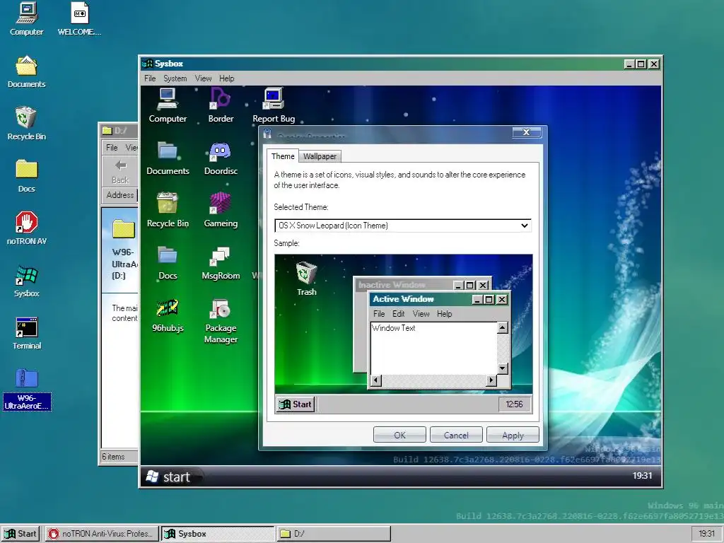The image size is (724, 543).
Task: Launch the Sysbox desktop shortcut
Action: click(x=26, y=280)
